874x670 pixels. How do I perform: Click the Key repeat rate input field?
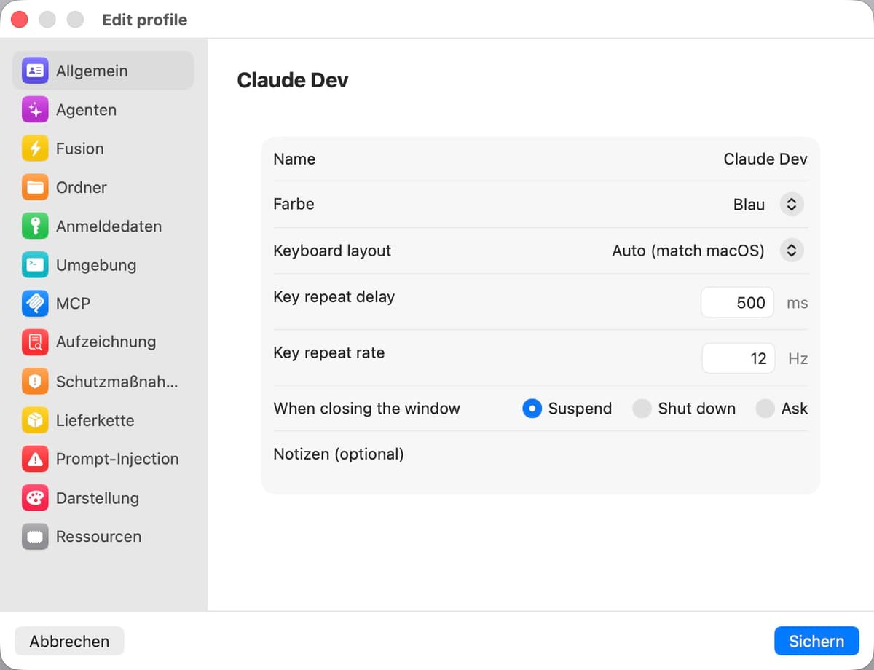pyautogui.click(x=738, y=358)
